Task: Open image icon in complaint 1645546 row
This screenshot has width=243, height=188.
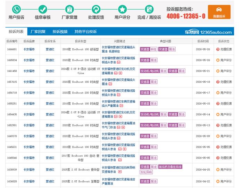Action: click(x=120, y=160)
